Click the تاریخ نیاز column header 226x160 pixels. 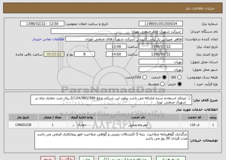[x=23, y=117]
